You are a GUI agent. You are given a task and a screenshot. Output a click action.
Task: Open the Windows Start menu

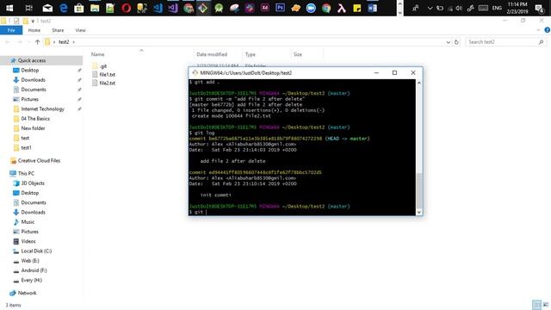click(x=9, y=8)
